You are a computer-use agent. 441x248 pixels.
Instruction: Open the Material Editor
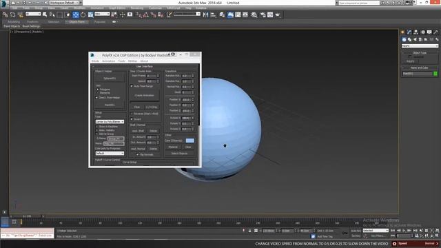254,14
